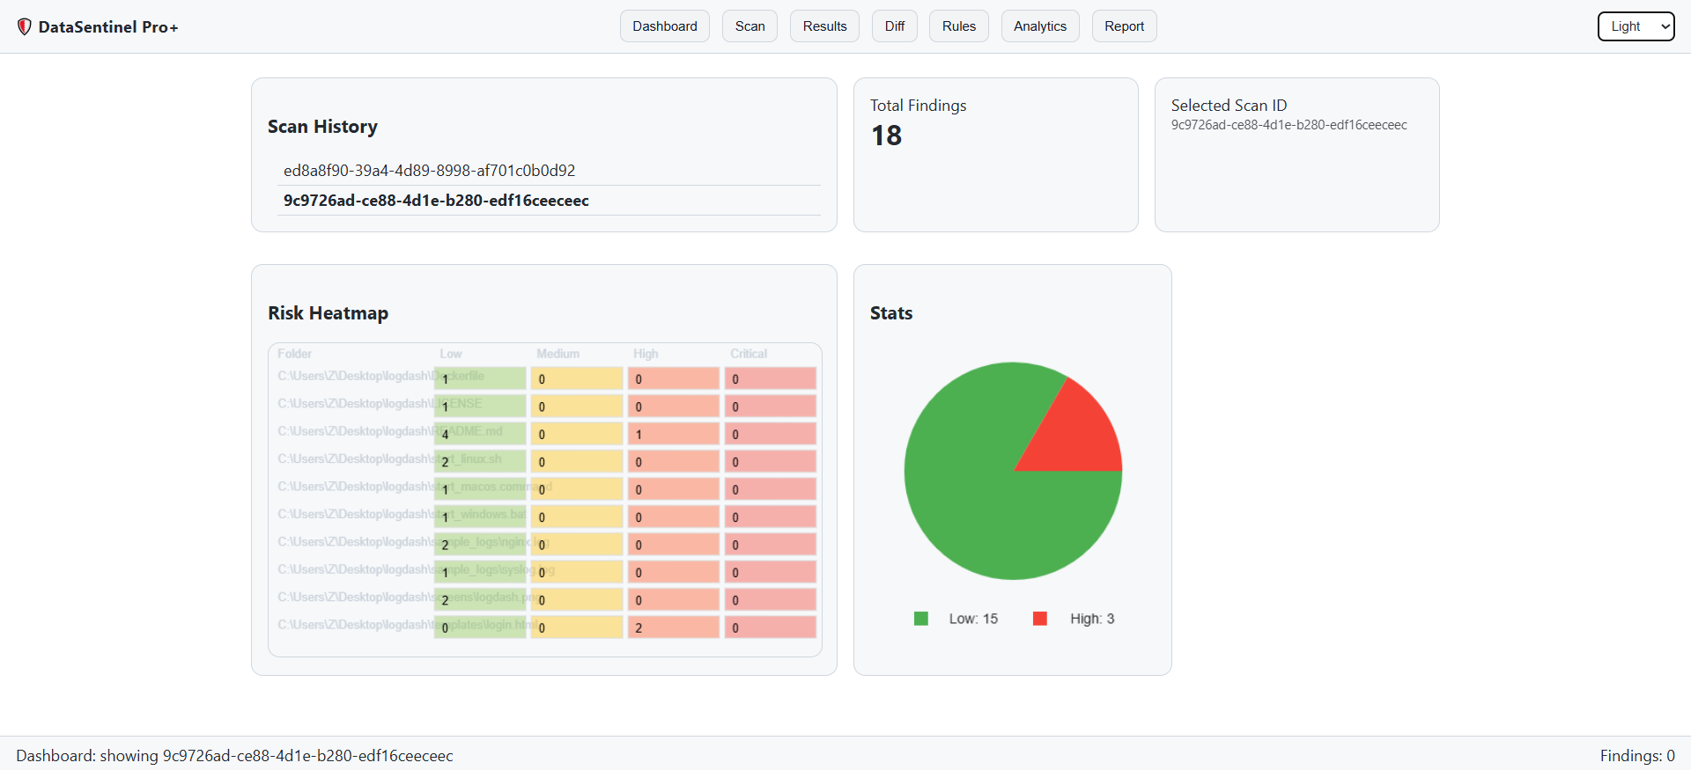Click the 'Low: 15' legend label
The width and height of the screenshot is (1691, 770).
click(973, 619)
